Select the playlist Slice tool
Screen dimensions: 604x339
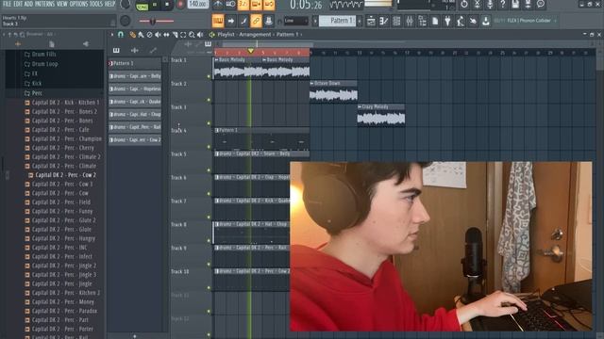coord(175,35)
